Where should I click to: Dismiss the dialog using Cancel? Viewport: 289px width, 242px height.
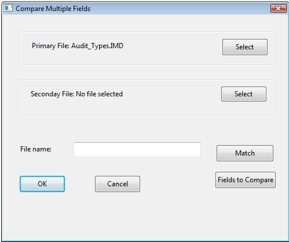[118, 184]
